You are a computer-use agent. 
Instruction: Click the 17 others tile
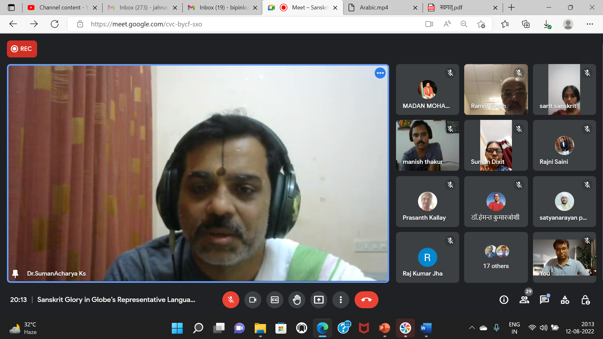click(496, 257)
